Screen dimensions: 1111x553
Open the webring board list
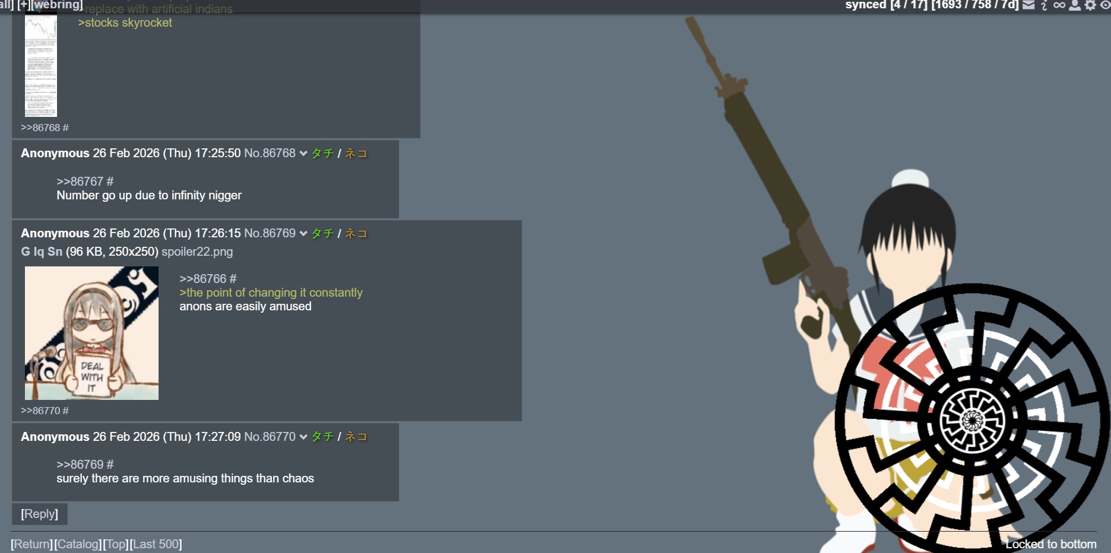tap(58, 5)
